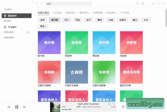Skip to the next track

[x=25, y=107]
